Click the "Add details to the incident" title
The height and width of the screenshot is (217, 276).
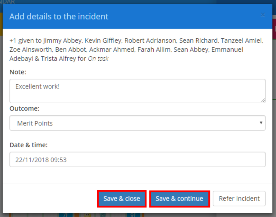click(x=59, y=16)
